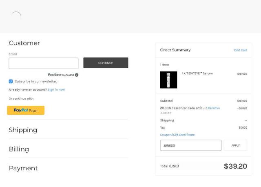Click the '1 x TIGHTEYE™ Serum' item name
This screenshot has height=187, width=261.
(x=197, y=73)
